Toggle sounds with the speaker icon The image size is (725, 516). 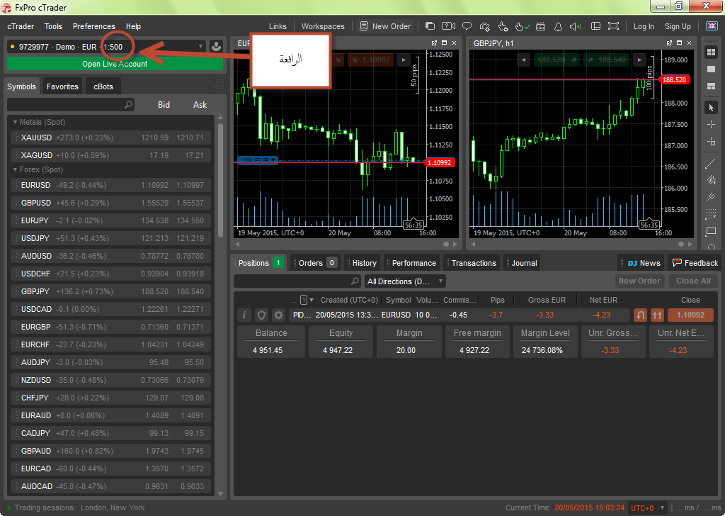(575, 26)
